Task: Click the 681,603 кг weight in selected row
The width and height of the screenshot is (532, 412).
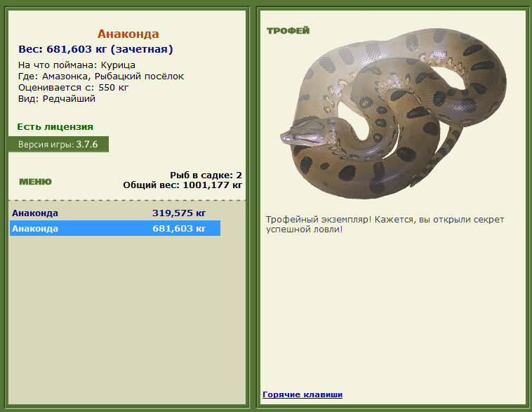Action: pos(179,229)
